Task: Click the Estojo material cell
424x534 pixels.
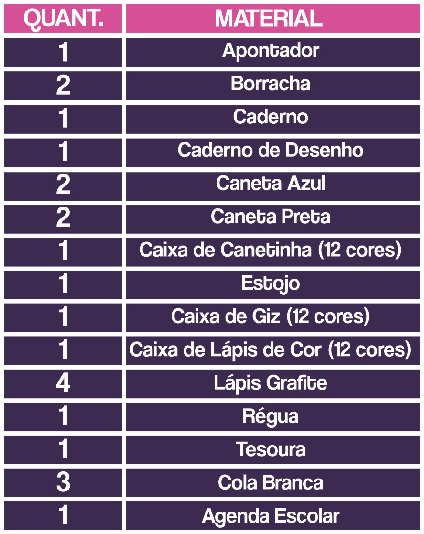Action: [273, 285]
